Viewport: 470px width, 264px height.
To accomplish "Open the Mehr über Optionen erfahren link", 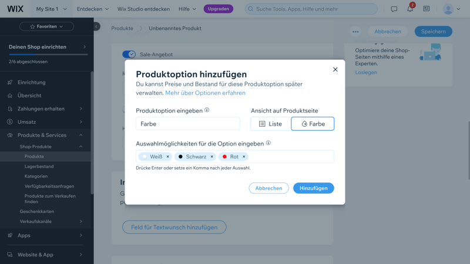I will click(205, 93).
